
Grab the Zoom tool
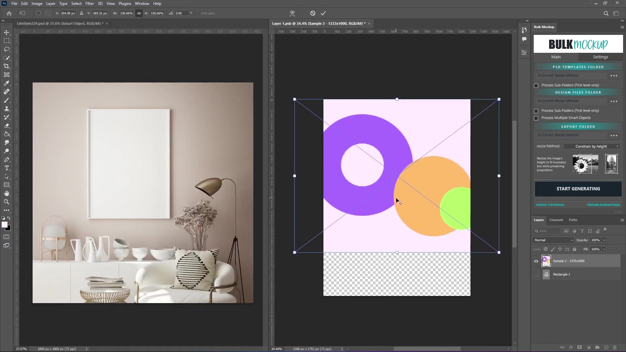(x=7, y=202)
